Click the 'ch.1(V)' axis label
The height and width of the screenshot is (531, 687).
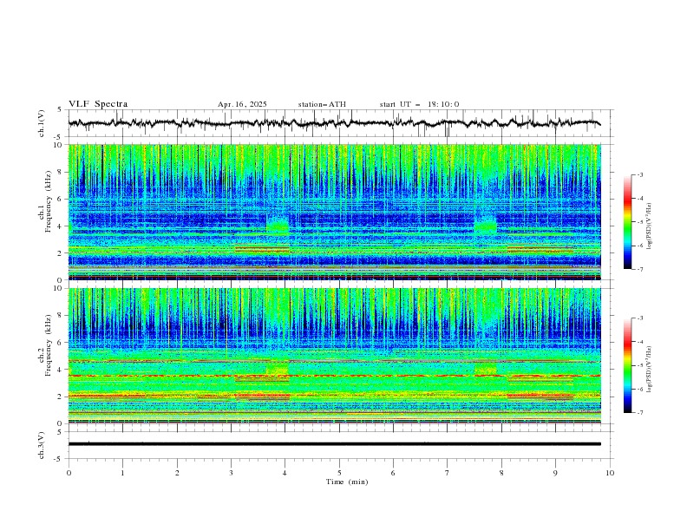[42, 123]
